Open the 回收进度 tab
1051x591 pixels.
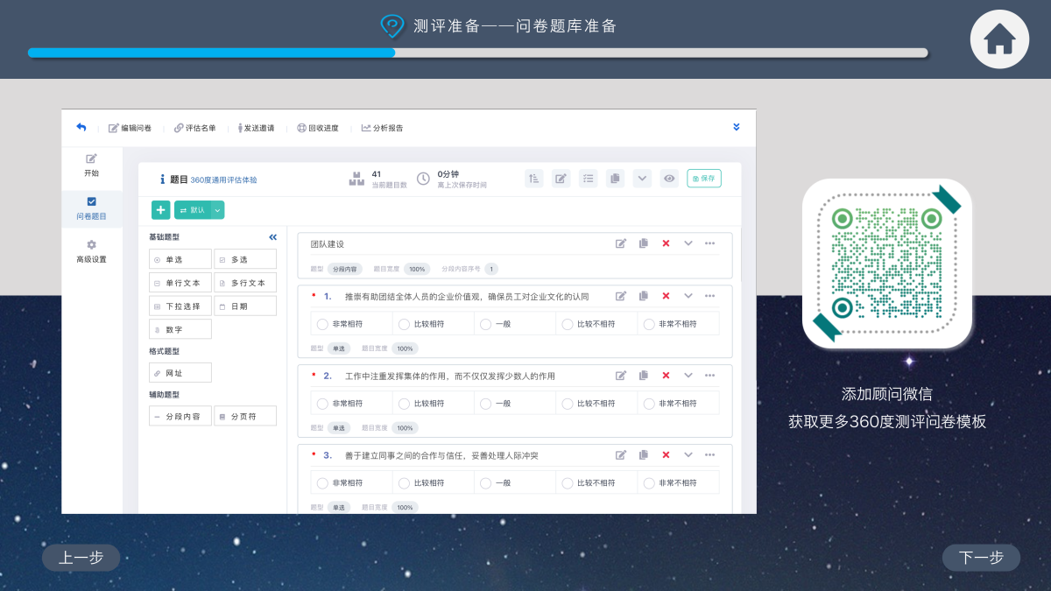click(x=317, y=128)
